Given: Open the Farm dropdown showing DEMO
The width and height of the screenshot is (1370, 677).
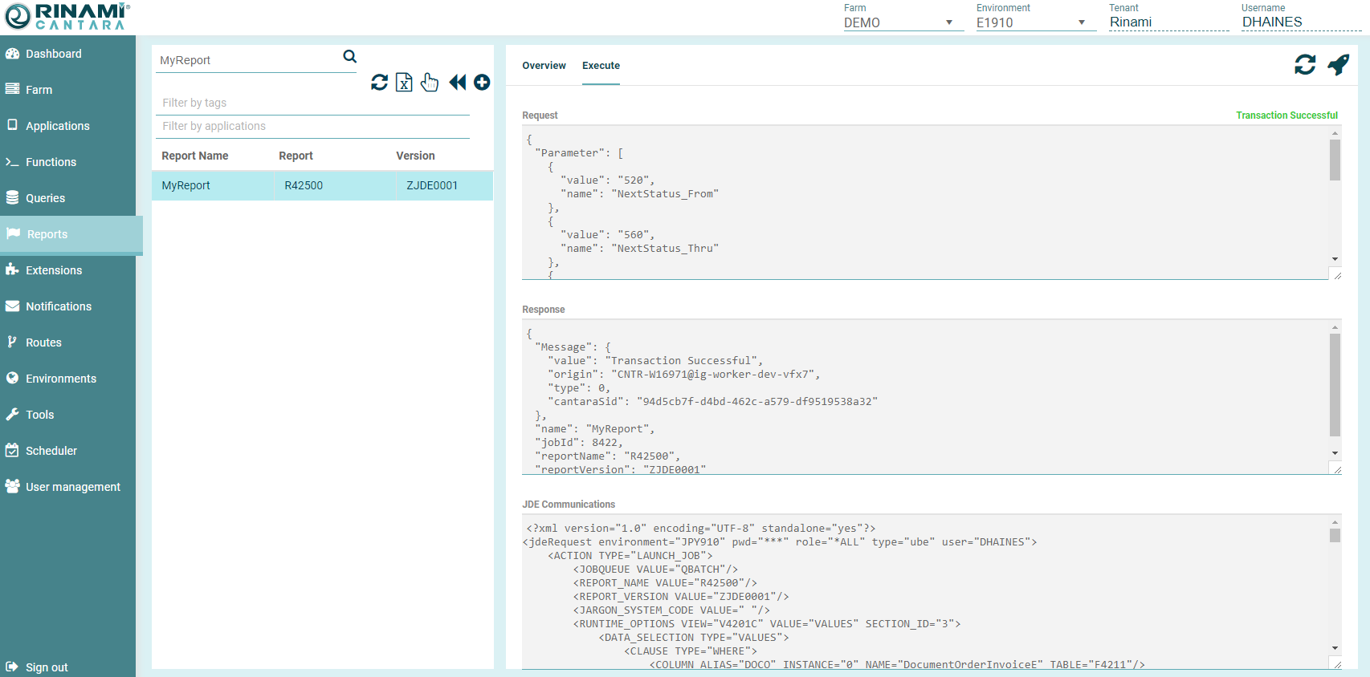Looking at the screenshot, I should pyautogui.click(x=898, y=22).
